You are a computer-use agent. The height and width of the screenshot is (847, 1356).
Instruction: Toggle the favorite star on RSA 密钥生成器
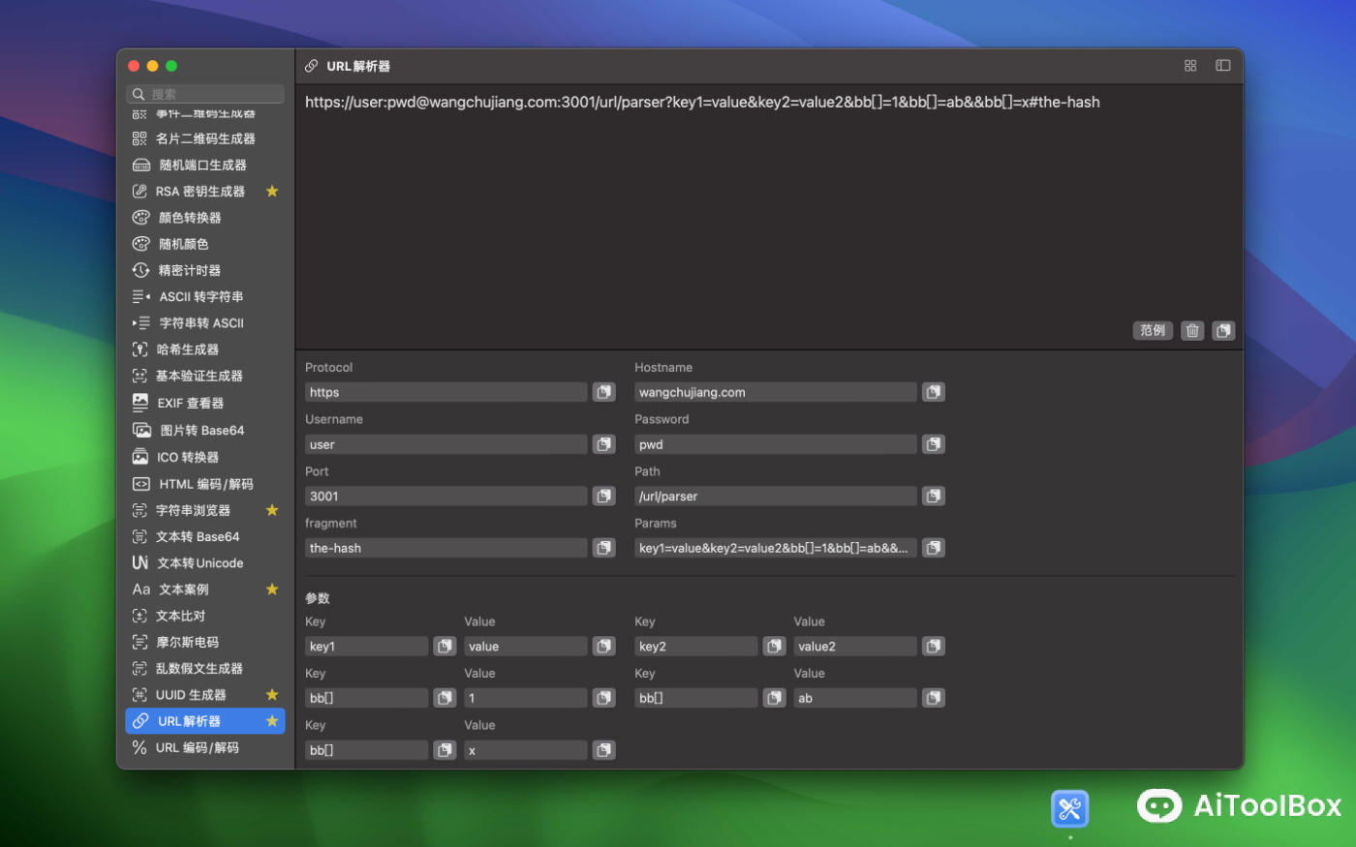click(272, 191)
